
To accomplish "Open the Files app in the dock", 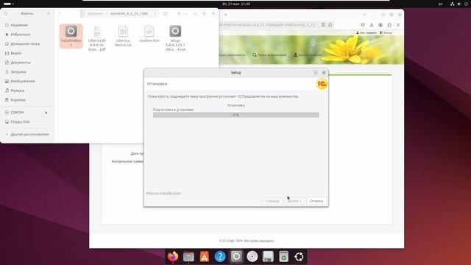I will (x=188, y=257).
